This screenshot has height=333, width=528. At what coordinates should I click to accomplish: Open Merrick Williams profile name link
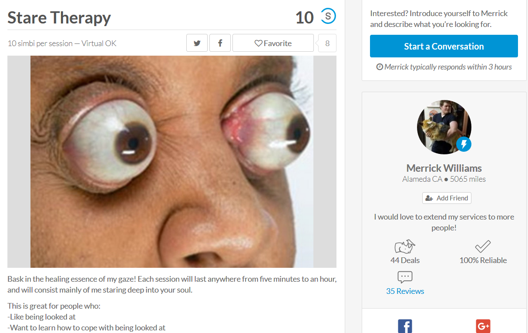444,168
